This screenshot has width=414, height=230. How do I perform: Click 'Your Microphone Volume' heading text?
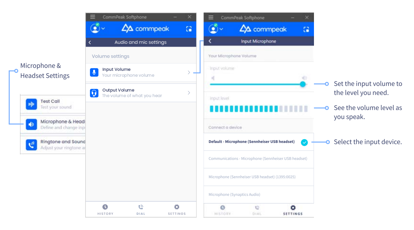coord(232,56)
